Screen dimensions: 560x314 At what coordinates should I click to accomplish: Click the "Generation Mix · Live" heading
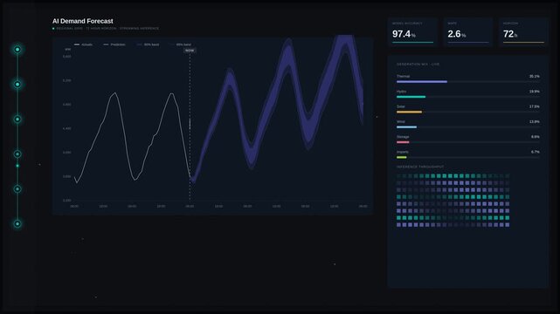click(x=418, y=65)
